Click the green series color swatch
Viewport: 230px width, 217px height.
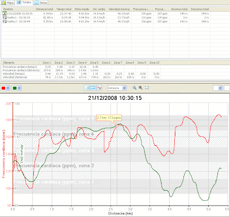click(14, 88)
